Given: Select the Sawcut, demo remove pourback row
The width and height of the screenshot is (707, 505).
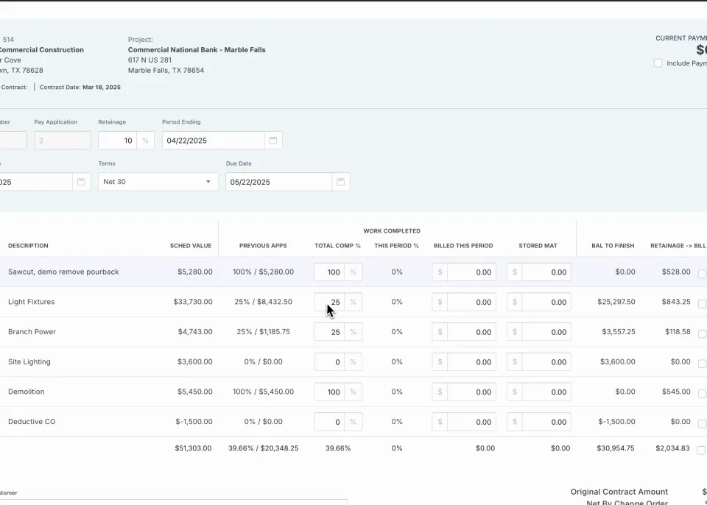Looking at the screenshot, I should [x=63, y=272].
